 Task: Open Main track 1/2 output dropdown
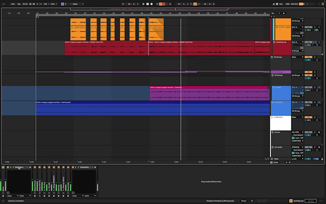(x=298, y=159)
